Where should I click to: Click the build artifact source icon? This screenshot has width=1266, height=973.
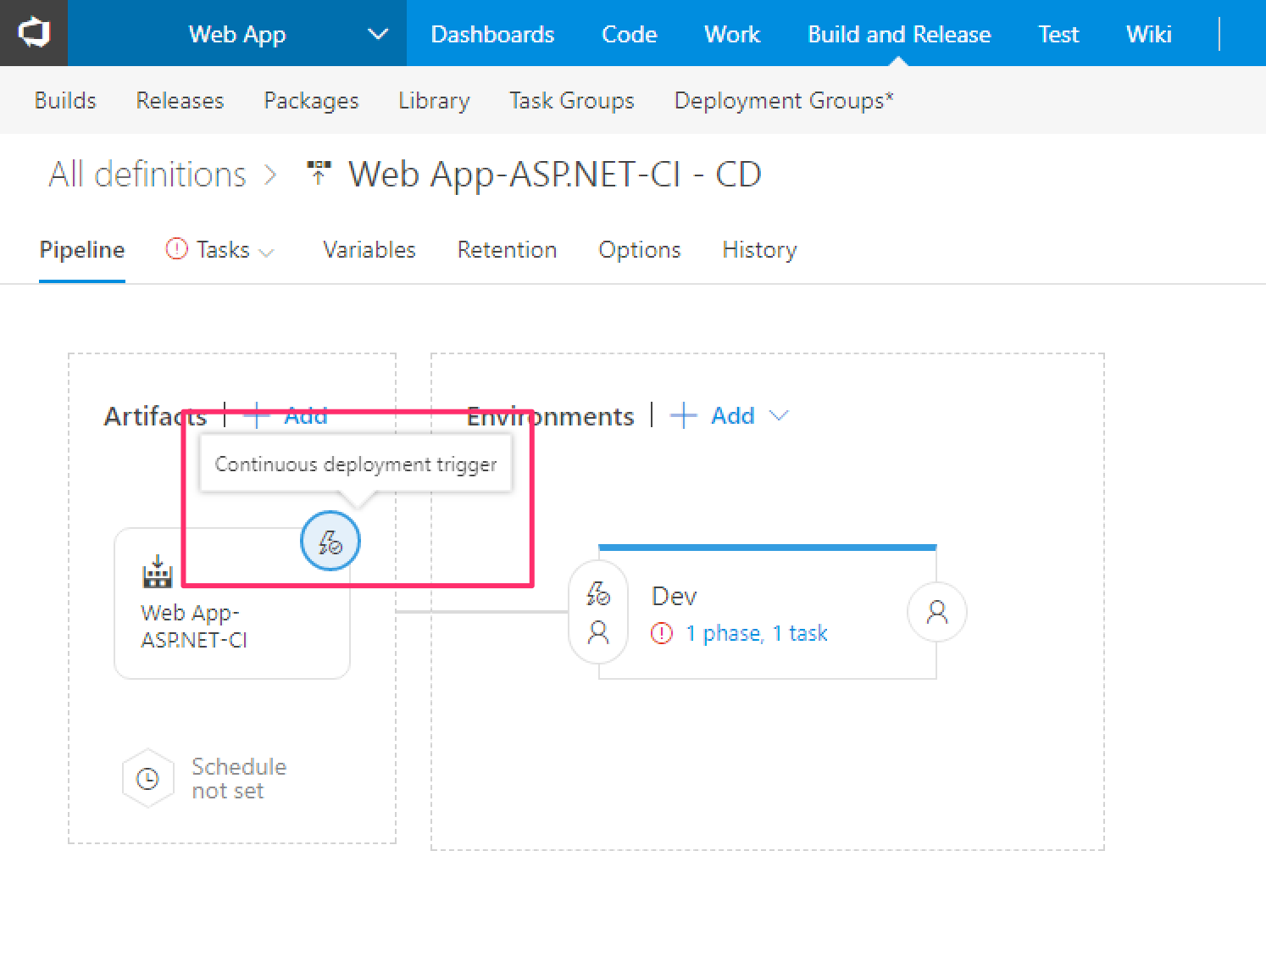click(158, 571)
